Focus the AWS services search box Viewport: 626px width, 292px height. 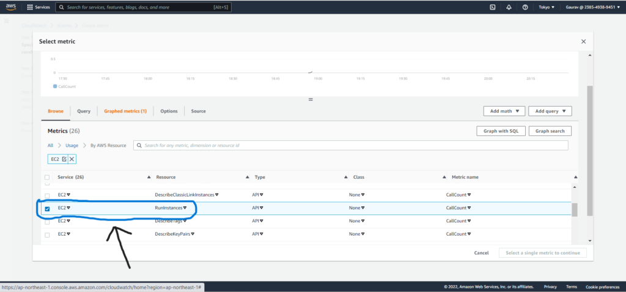pos(143,7)
